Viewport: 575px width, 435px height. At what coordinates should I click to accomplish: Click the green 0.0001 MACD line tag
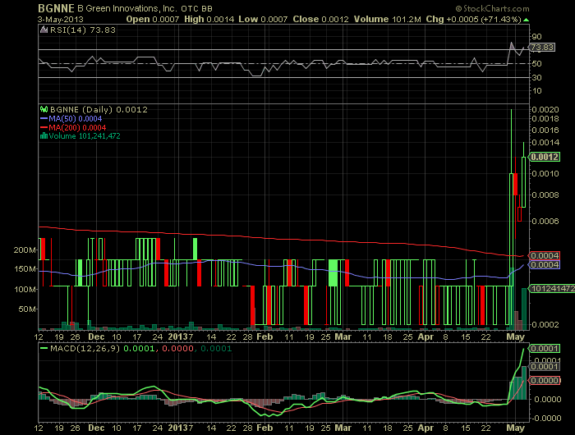544,348
